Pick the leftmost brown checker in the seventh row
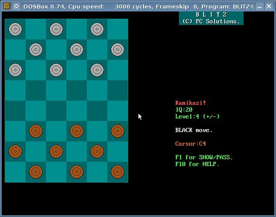 click(x=15, y=152)
